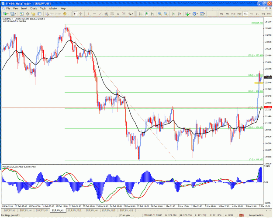The image size is (273, 218).
Task: Activate the D1 timeframe button
Action: 257,14
